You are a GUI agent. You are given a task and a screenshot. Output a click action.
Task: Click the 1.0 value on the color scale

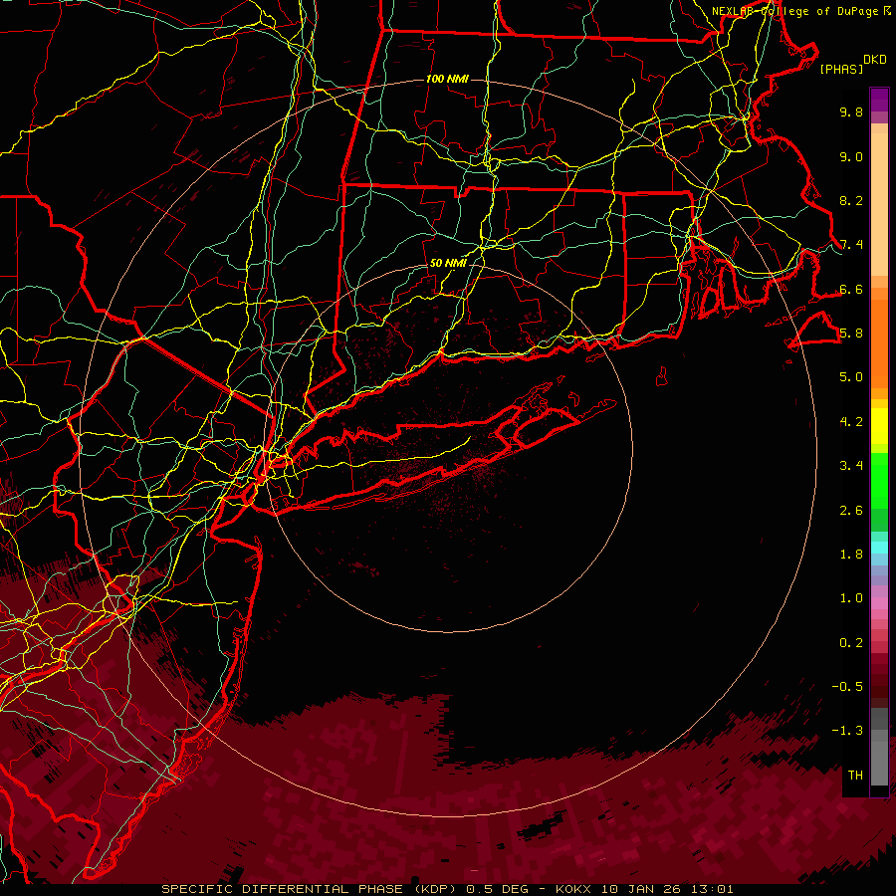851,598
